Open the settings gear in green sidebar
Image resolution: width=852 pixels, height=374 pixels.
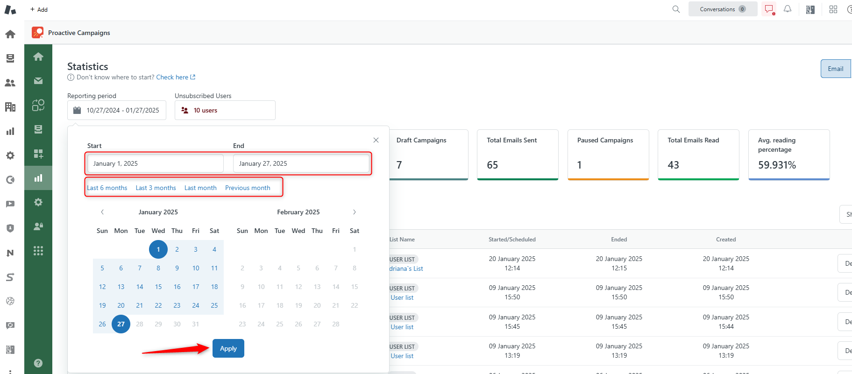pos(38,202)
